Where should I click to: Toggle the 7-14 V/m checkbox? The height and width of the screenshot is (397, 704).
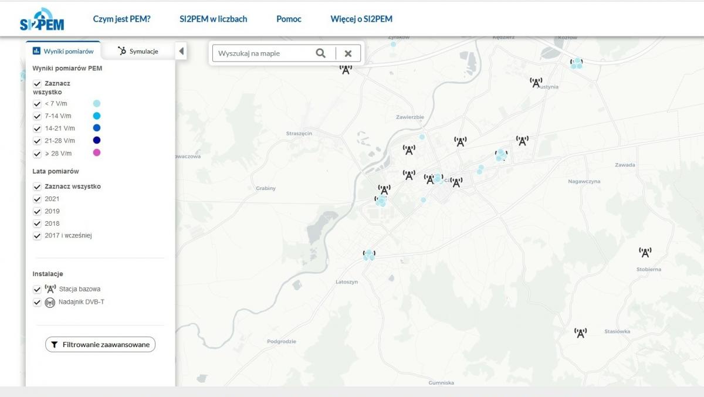(37, 116)
